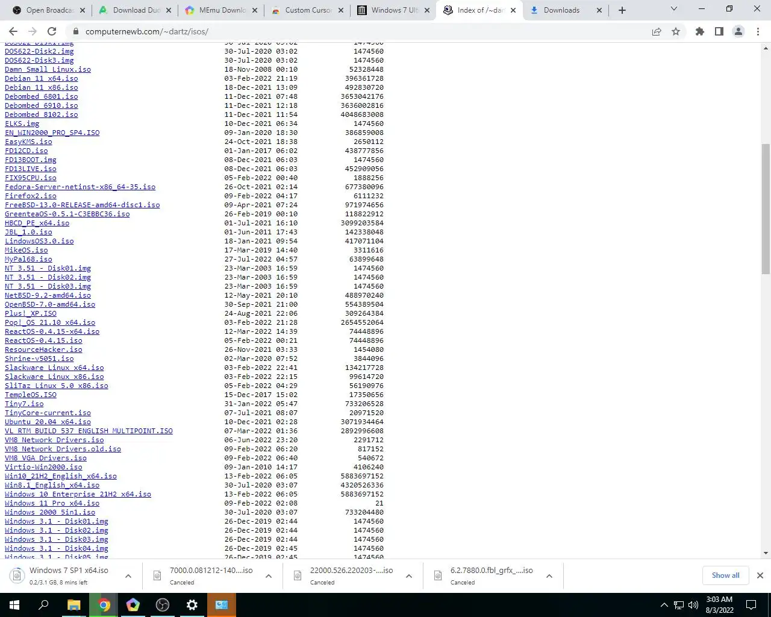
Task: Show hidden system tray icons
Action: point(664,605)
